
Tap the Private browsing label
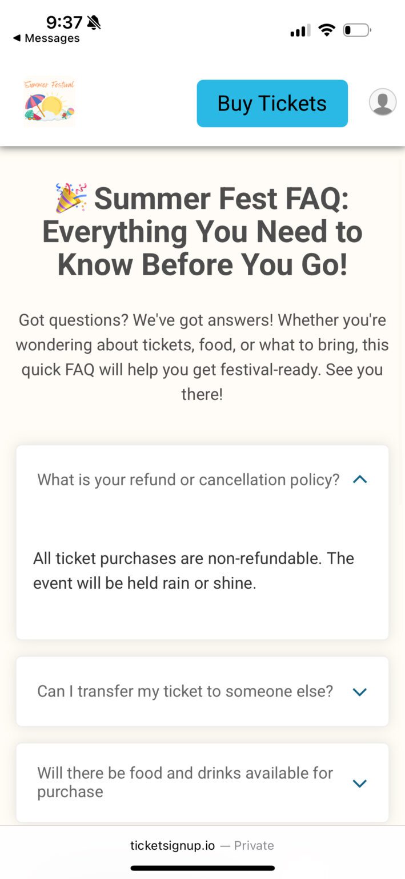[x=253, y=845]
